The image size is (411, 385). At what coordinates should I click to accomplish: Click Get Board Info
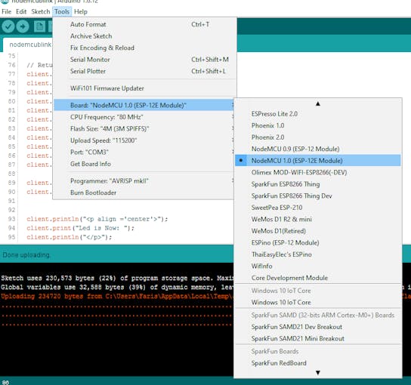[144, 164]
